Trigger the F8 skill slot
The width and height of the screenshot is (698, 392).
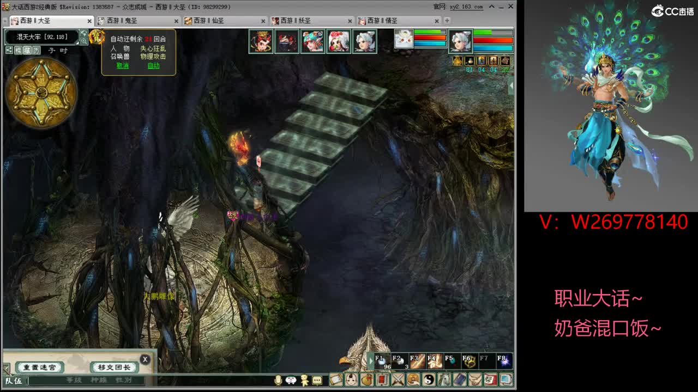[505, 361]
